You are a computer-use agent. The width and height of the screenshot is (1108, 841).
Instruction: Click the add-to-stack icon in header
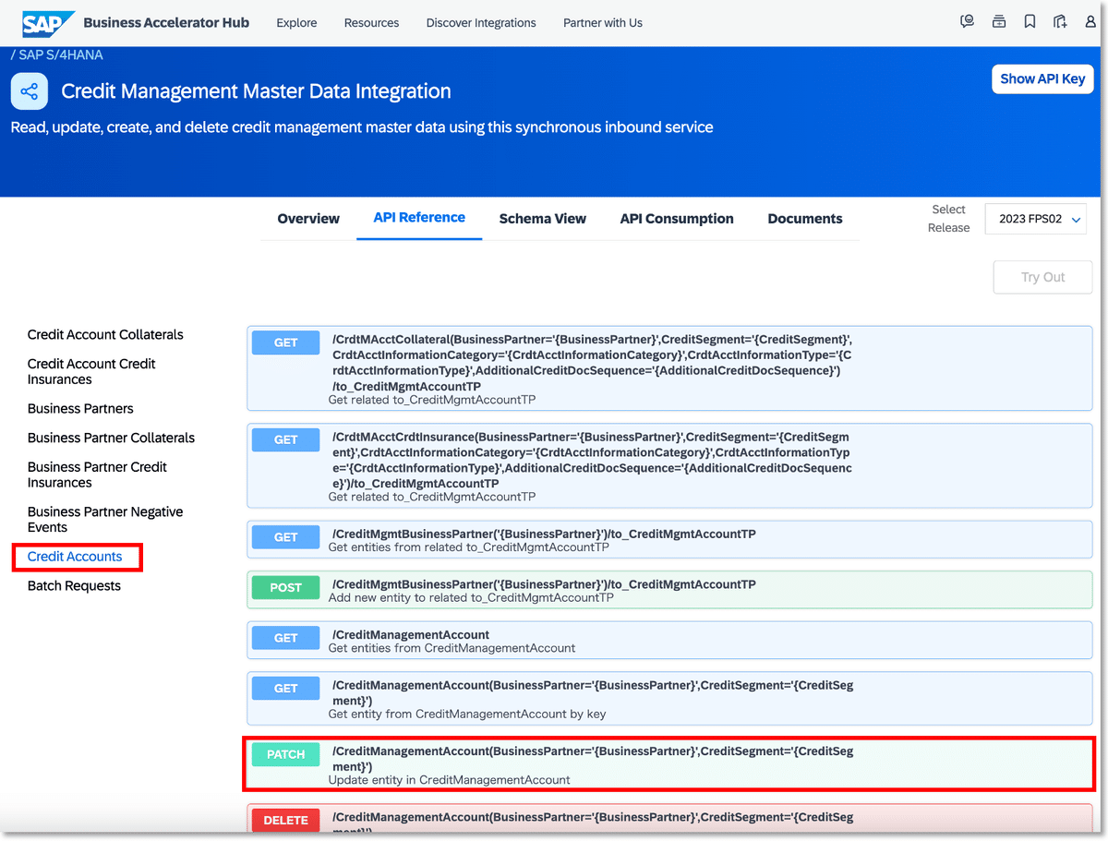tap(998, 22)
